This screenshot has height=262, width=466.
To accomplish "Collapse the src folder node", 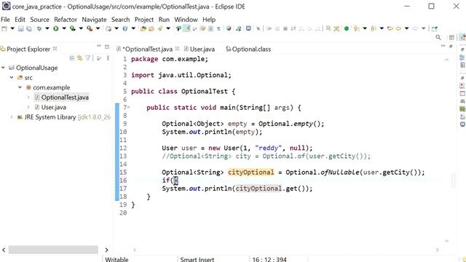I will point(12,78).
